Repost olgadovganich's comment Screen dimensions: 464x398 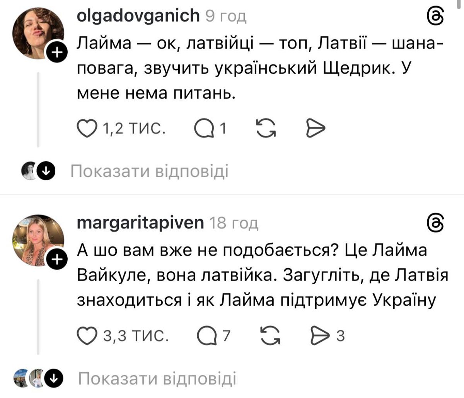tap(266, 129)
